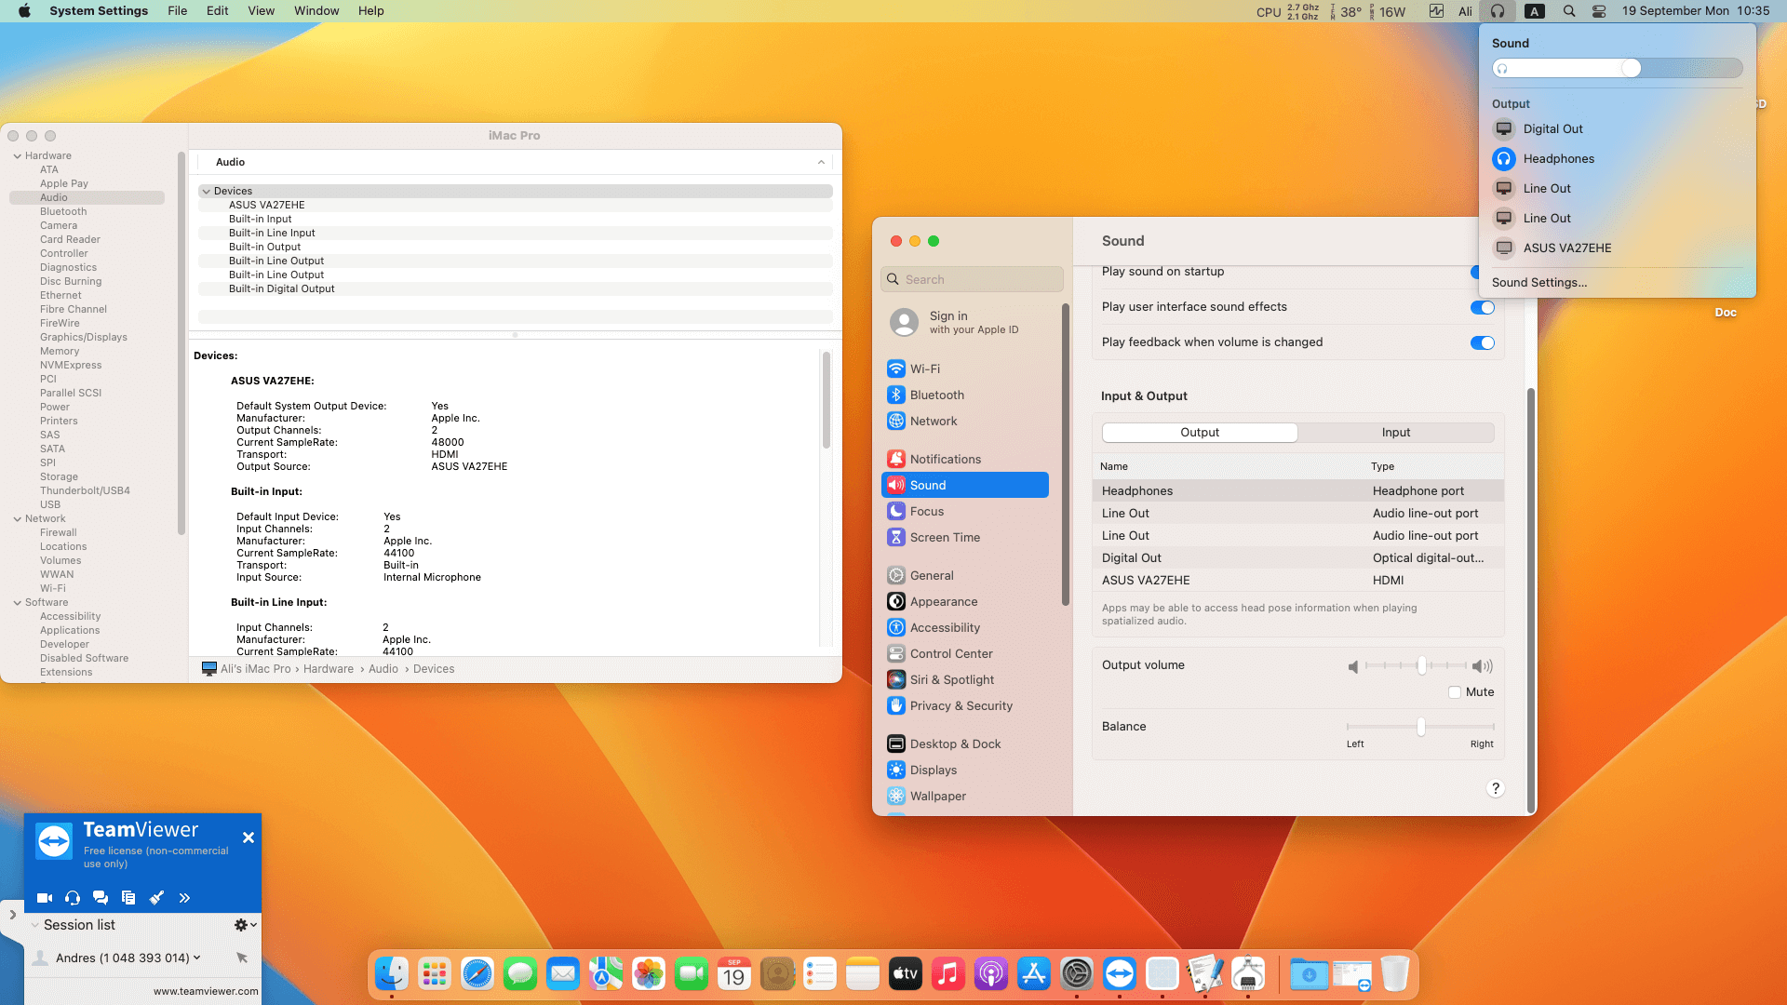
Task: Check the Mute checkbox
Action: (x=1455, y=692)
